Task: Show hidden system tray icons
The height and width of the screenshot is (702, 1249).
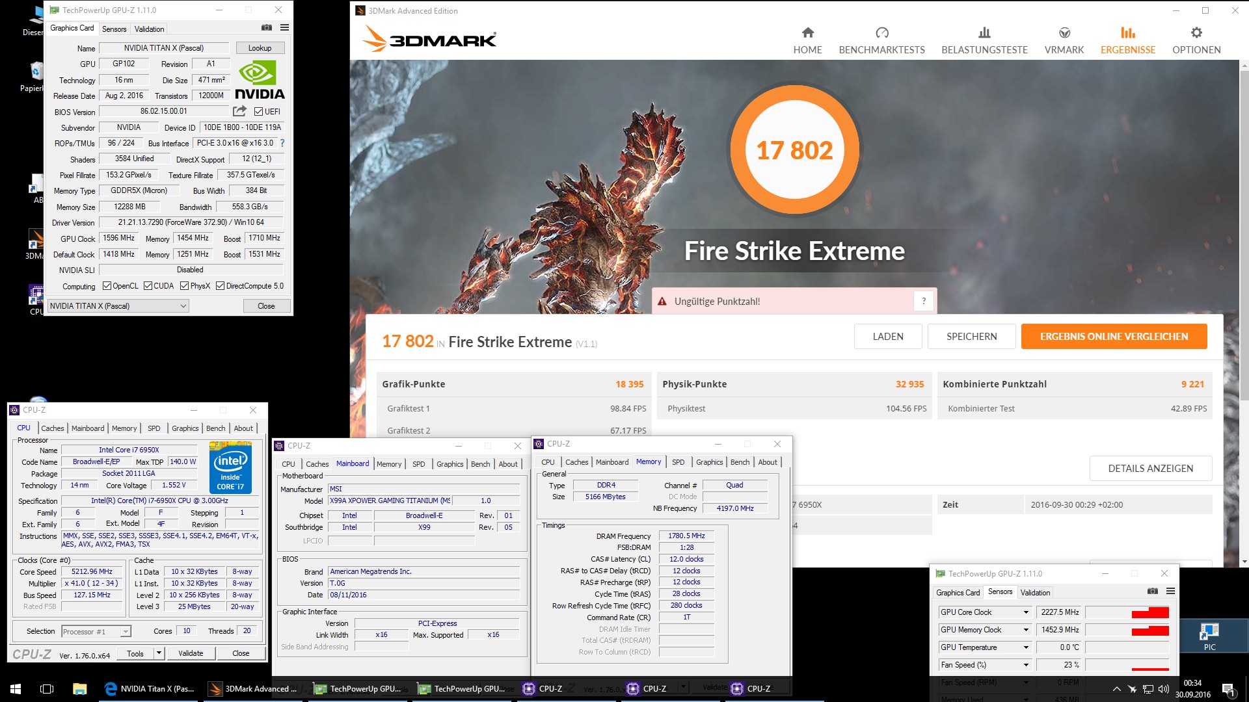Action: point(1116,688)
